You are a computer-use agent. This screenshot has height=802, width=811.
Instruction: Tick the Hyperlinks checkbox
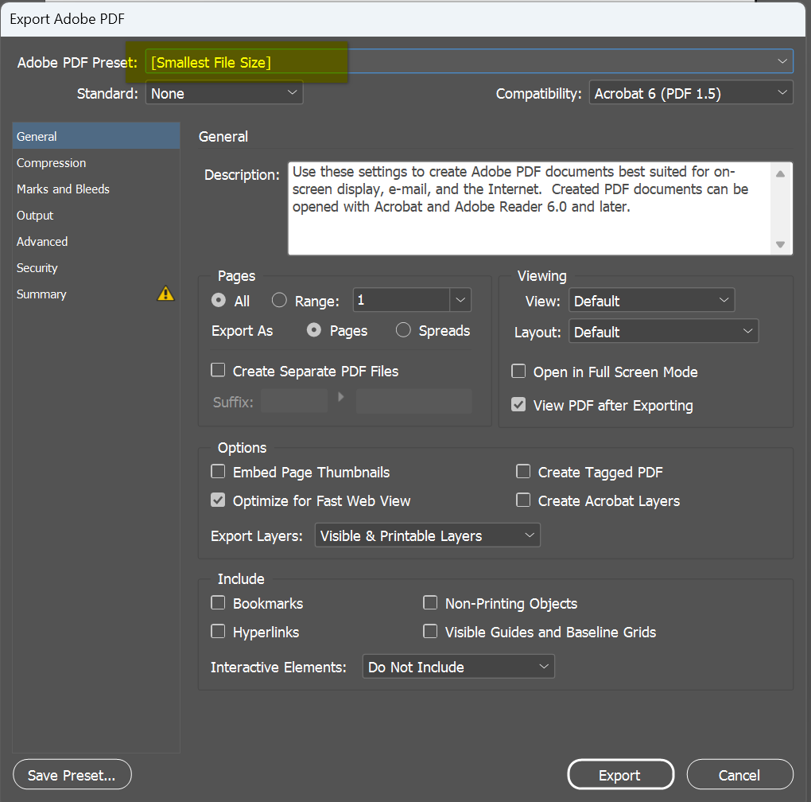[218, 633]
